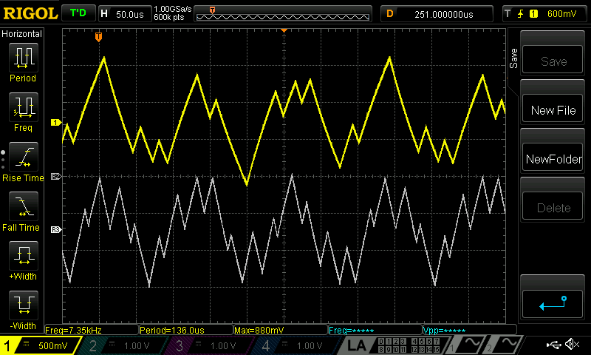Click the New File button
The image size is (591, 355).
point(553,109)
